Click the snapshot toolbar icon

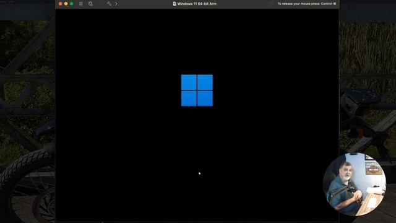click(x=90, y=4)
